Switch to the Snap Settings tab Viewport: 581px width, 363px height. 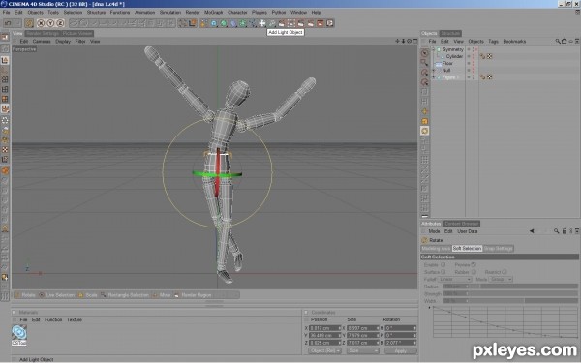[499, 249]
